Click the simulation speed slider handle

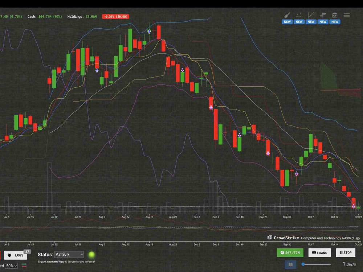coord(303,264)
